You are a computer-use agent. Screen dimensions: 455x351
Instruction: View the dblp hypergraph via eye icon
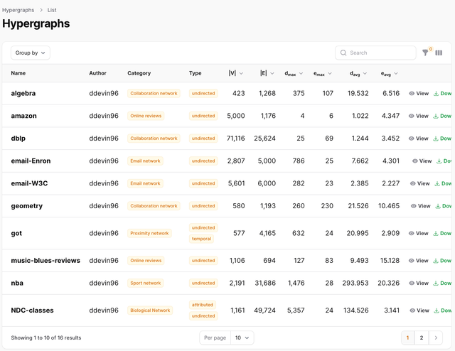pyautogui.click(x=412, y=139)
